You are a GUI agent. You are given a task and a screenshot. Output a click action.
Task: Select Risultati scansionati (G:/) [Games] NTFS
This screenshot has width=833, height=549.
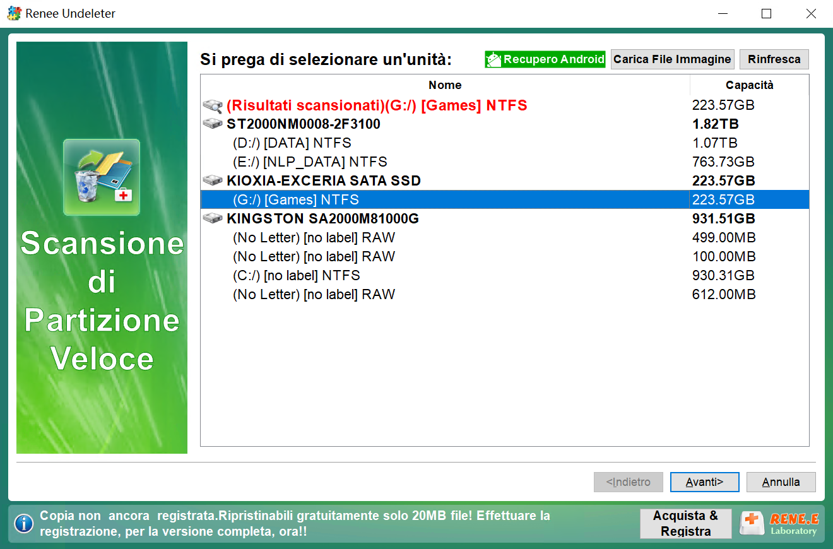[x=505, y=105]
